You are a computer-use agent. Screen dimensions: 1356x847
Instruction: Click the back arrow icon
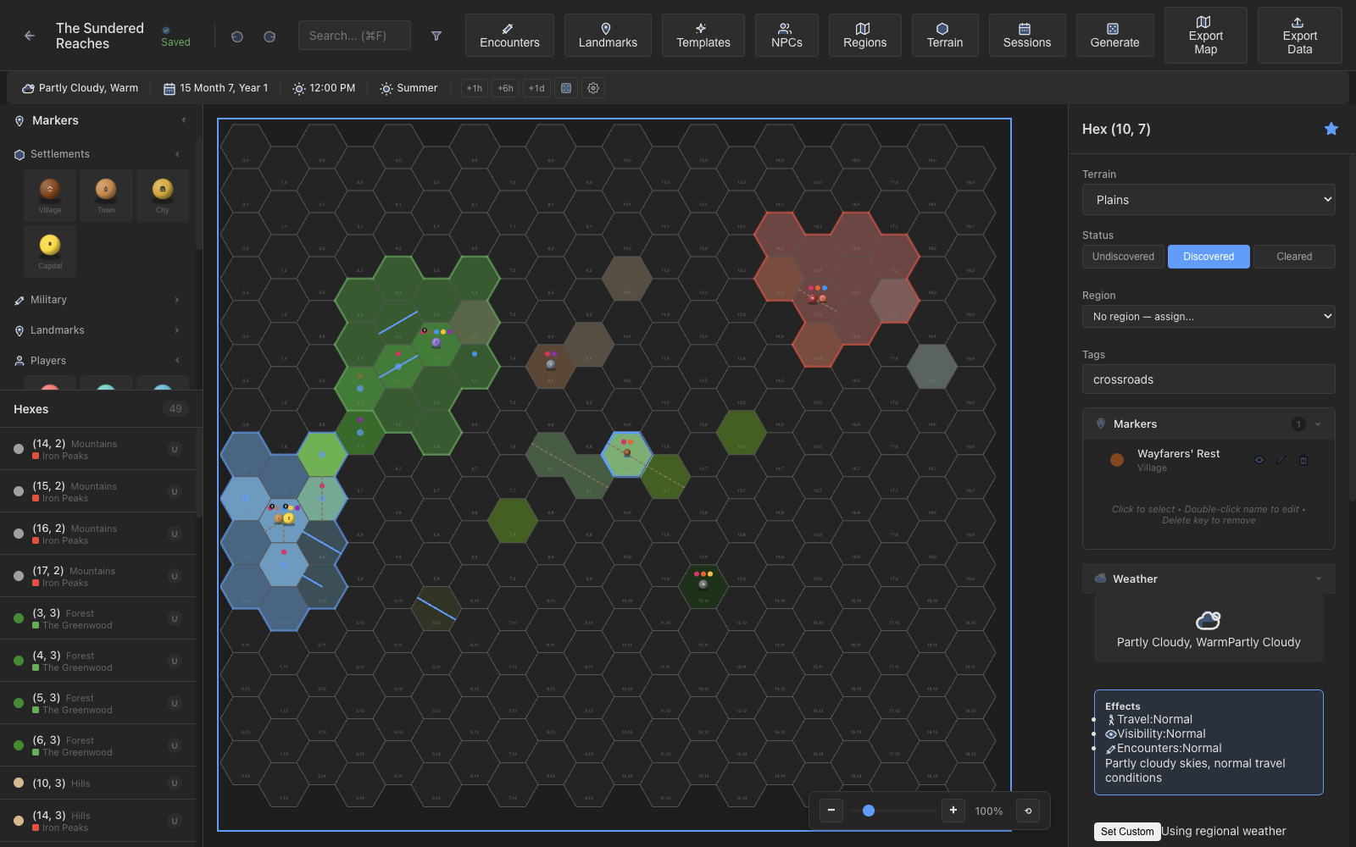(30, 36)
